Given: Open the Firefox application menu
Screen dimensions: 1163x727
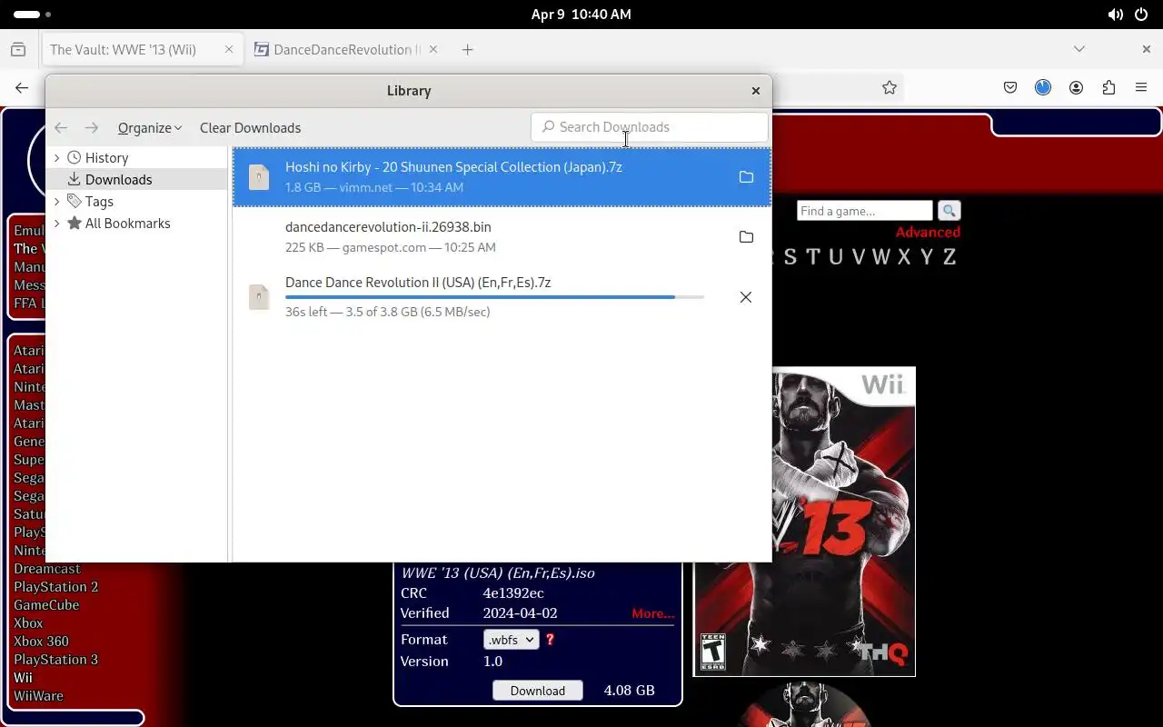Looking at the screenshot, I should (x=1141, y=88).
